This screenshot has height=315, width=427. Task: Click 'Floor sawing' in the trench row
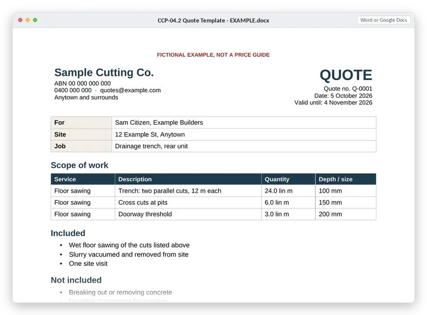point(72,191)
